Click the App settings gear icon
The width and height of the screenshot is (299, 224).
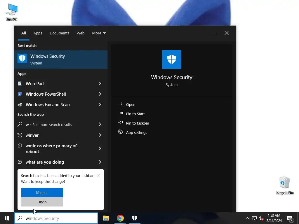pyautogui.click(x=120, y=132)
